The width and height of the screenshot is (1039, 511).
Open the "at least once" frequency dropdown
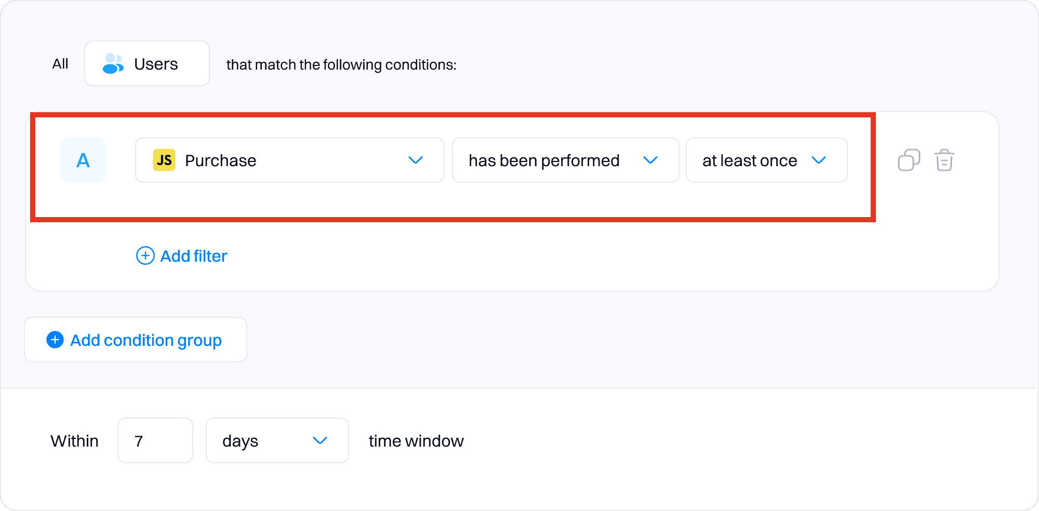[x=766, y=160]
